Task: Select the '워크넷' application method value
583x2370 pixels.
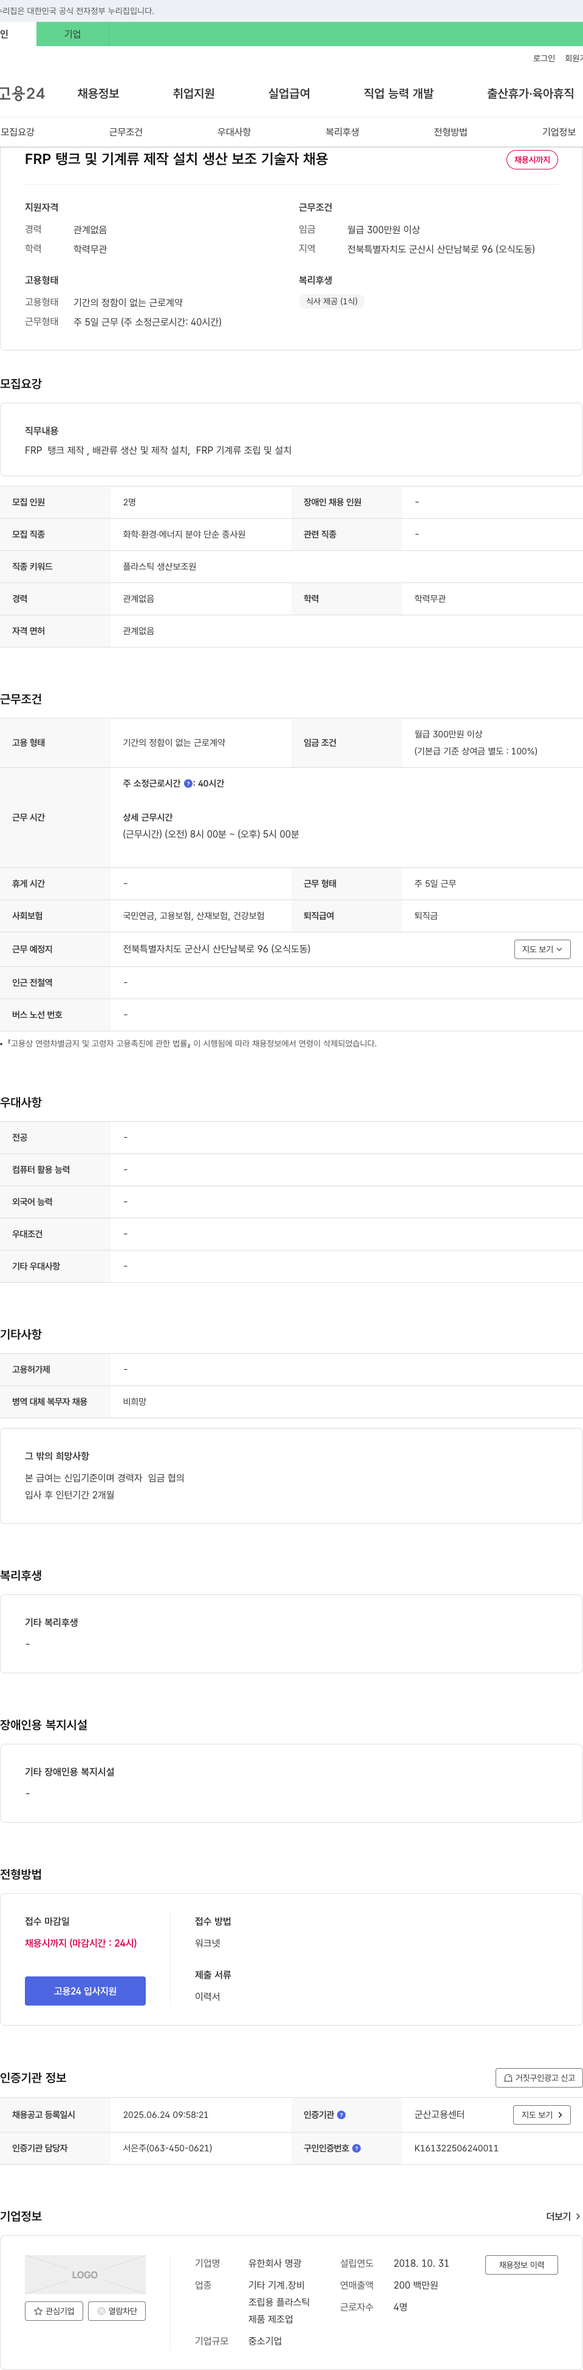Action: pos(207,1942)
